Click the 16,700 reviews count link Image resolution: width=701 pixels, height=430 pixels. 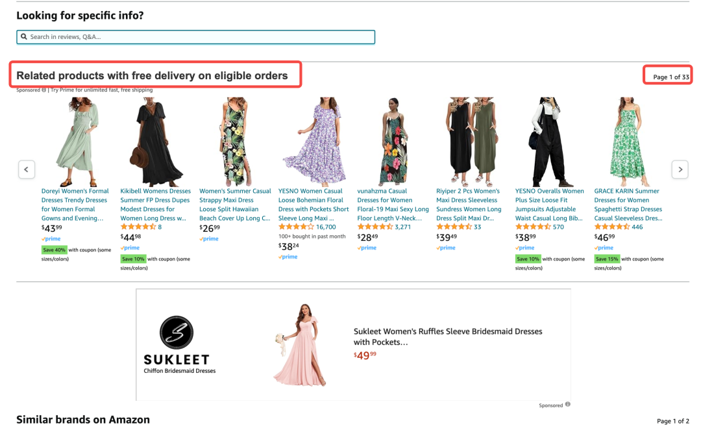tap(326, 227)
